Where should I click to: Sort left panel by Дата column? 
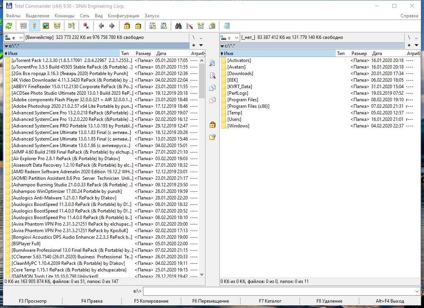pos(172,54)
